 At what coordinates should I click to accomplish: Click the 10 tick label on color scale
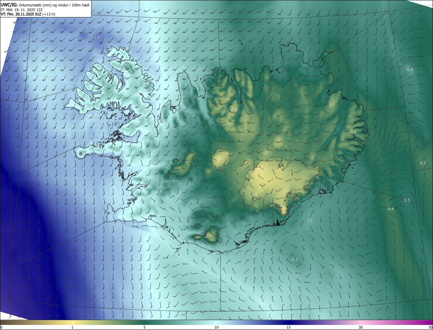click(x=216, y=327)
